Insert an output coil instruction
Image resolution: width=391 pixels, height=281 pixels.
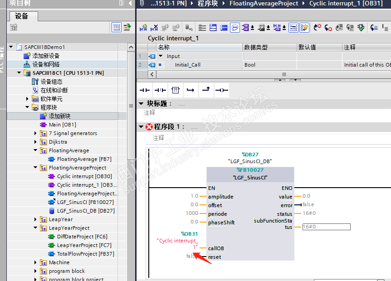(221, 90)
